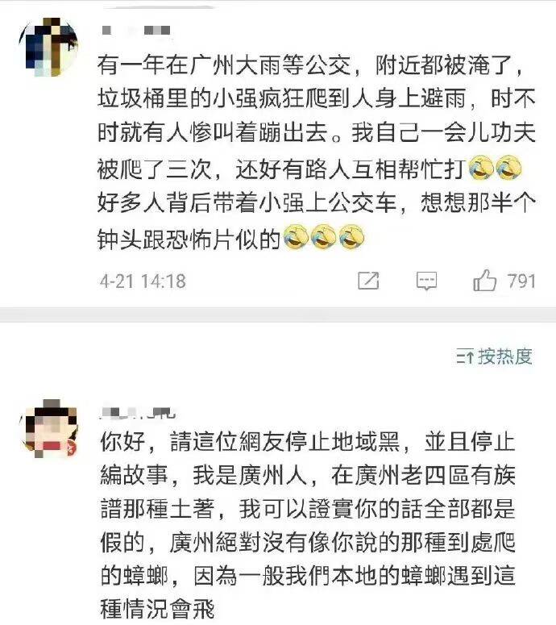Tap the reply line ending 種情況會飛
The image size is (556, 625).
(158, 609)
